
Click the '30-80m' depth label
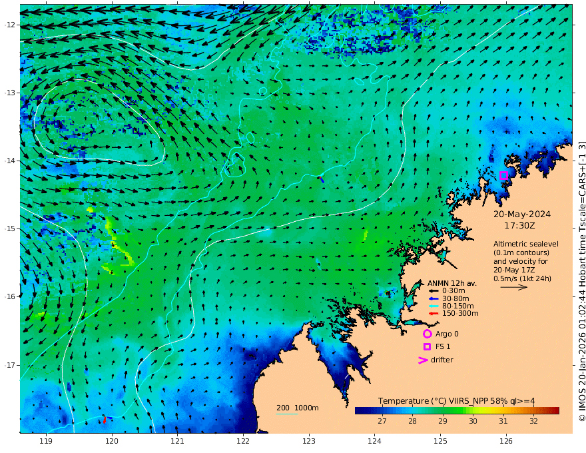[455, 298]
